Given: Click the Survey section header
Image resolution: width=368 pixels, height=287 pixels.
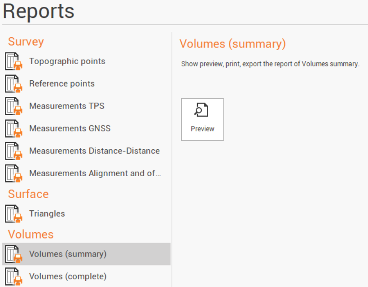Looking at the screenshot, I should pos(26,42).
